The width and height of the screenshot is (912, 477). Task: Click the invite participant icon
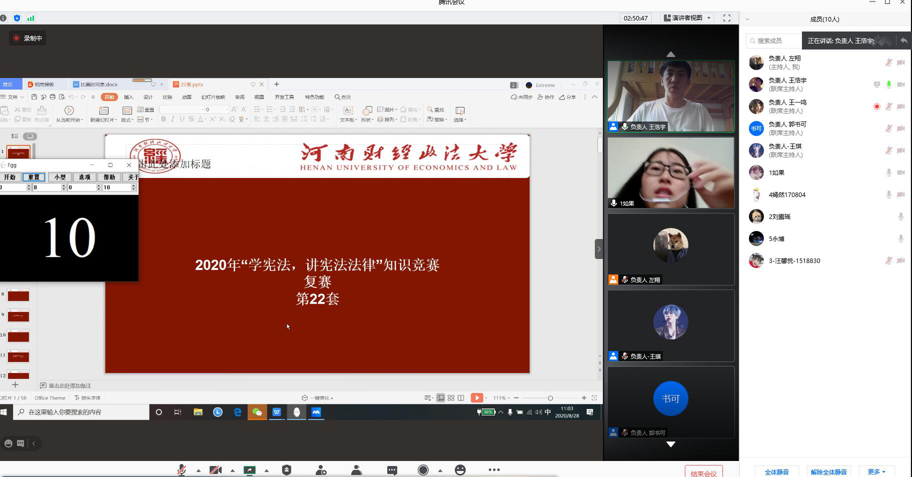point(321,470)
